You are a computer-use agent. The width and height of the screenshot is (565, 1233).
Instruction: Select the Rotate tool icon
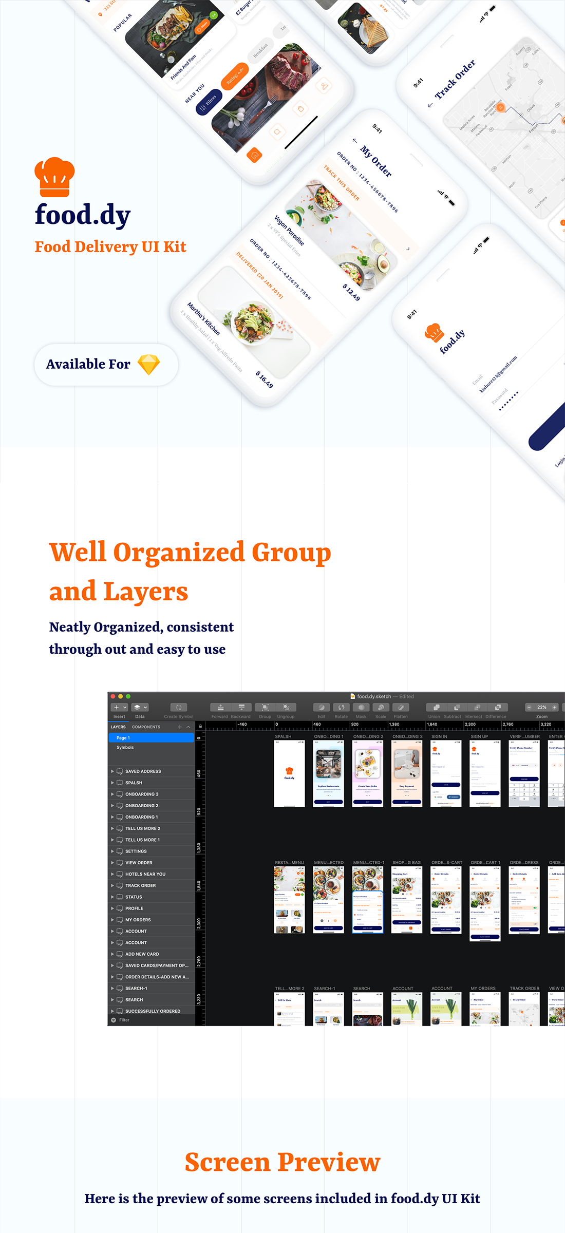pyautogui.click(x=341, y=707)
